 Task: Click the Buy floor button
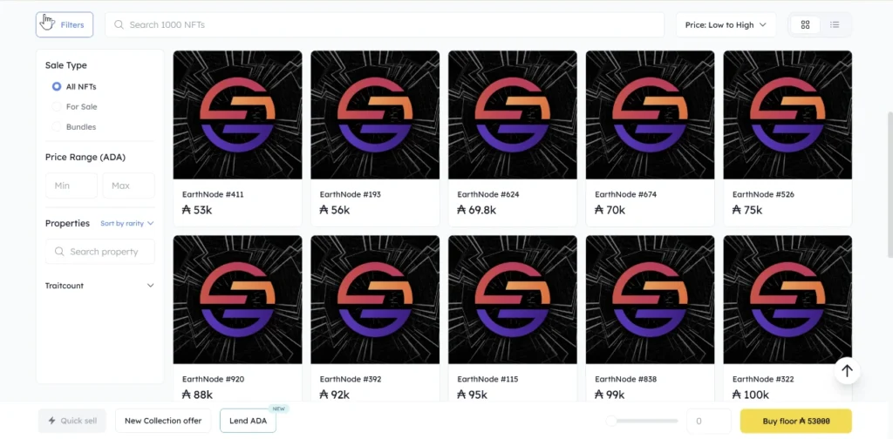click(795, 421)
